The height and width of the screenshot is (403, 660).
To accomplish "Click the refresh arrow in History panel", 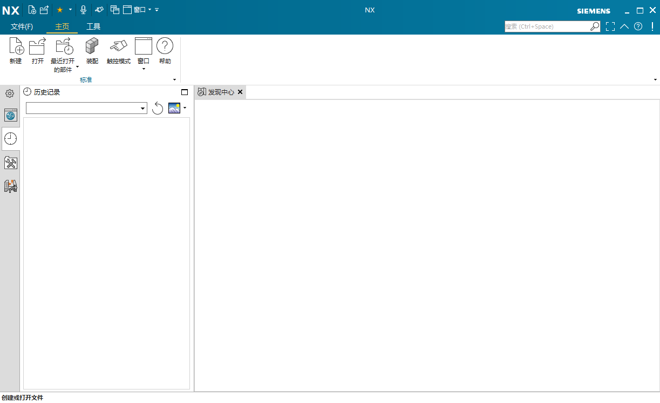I will point(158,108).
